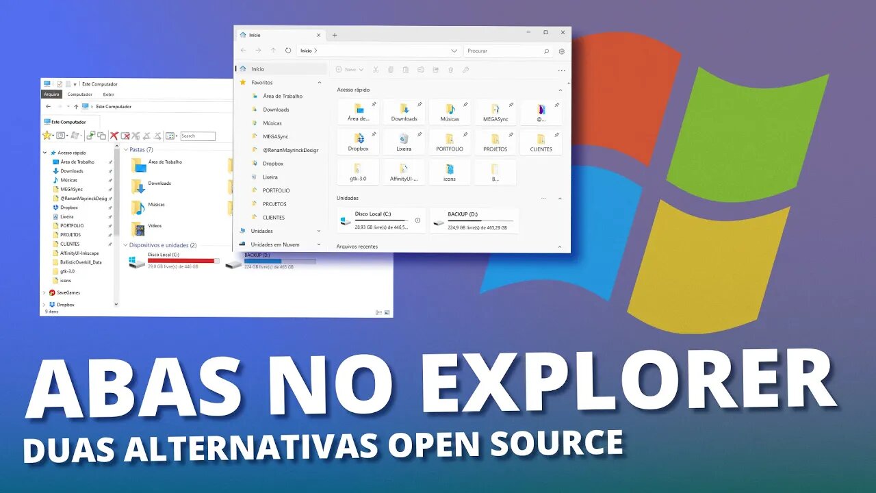Open settings via the gear icon beside Procurar

pyautogui.click(x=562, y=51)
